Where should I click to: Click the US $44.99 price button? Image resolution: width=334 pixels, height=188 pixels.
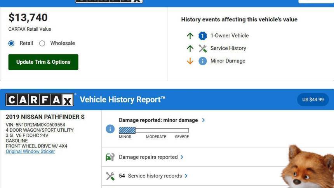[x=313, y=99]
